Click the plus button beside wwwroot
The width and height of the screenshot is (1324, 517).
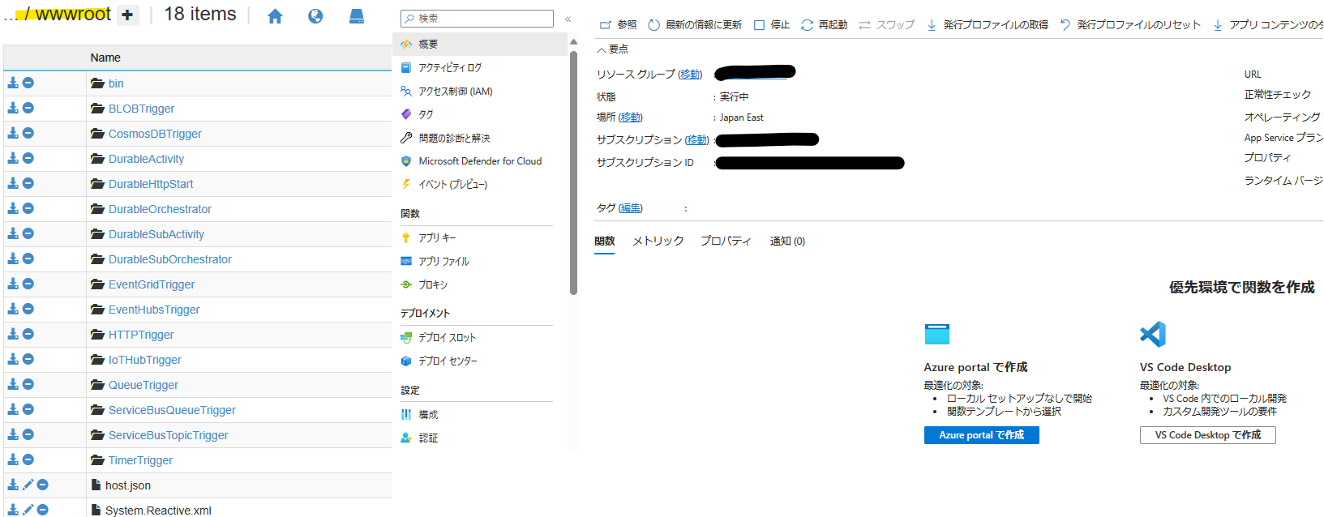click(x=127, y=15)
